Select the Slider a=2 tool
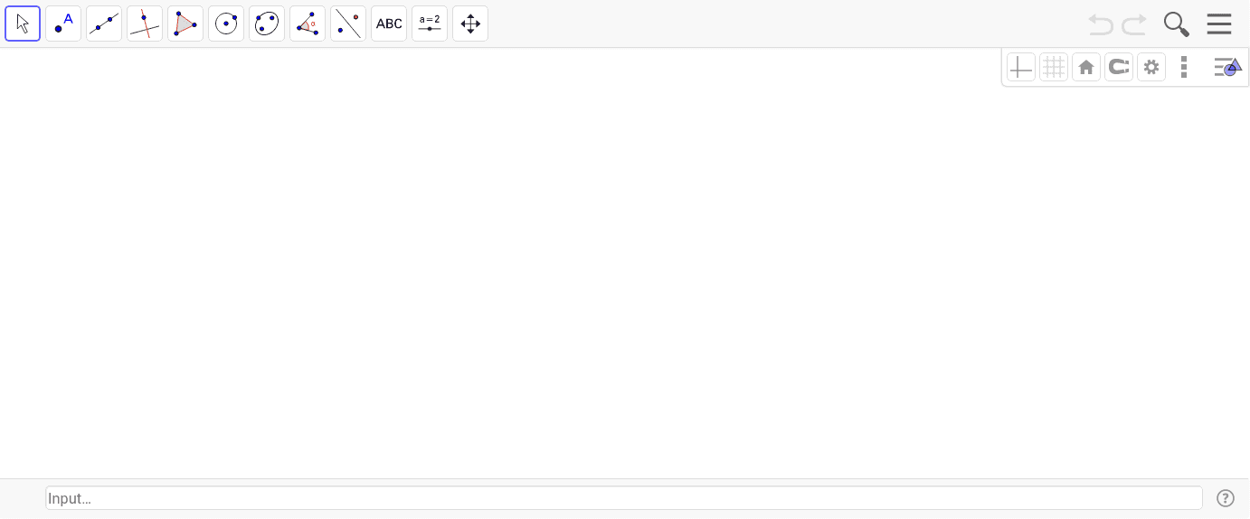1250x519 pixels. [x=430, y=24]
